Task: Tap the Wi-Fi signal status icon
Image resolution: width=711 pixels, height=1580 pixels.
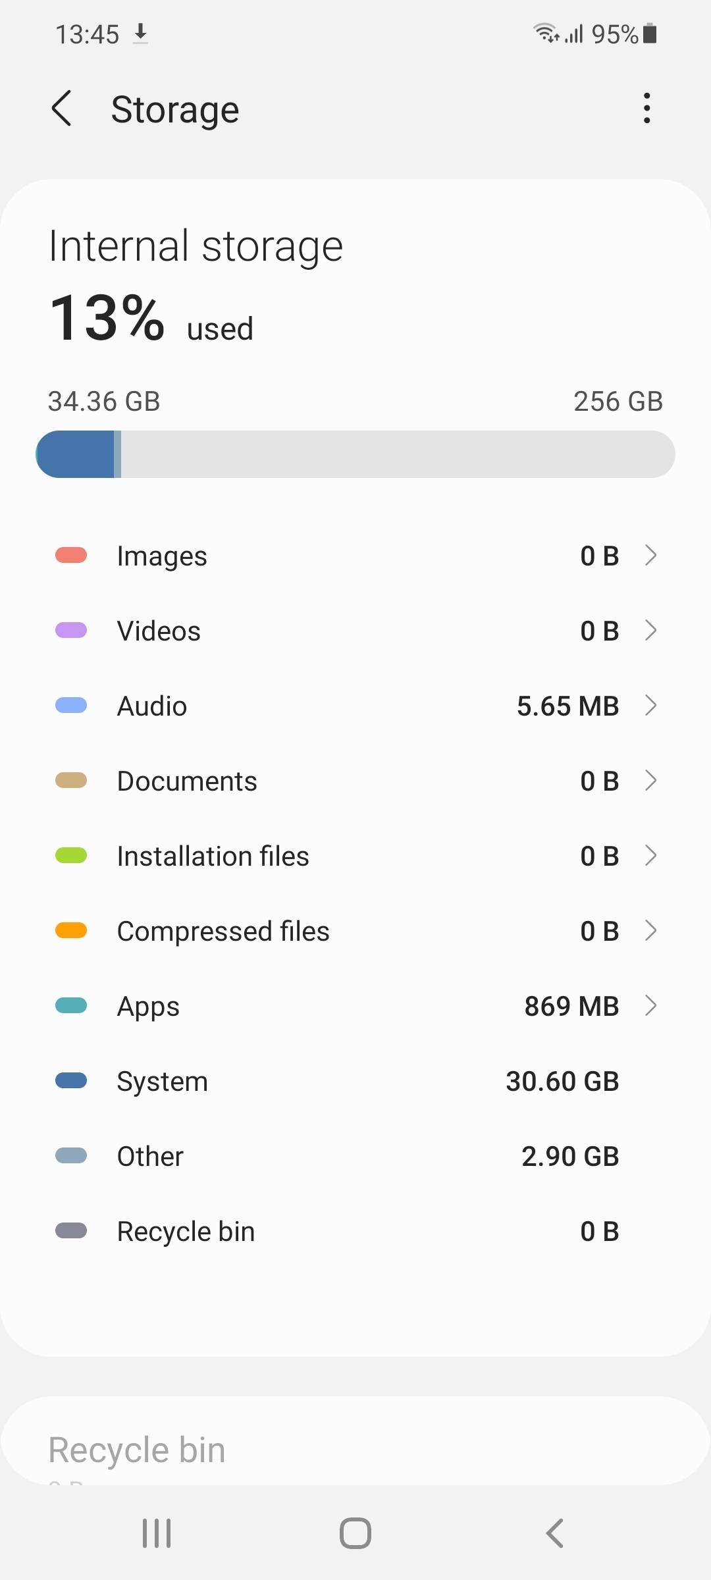Action: coord(546,32)
